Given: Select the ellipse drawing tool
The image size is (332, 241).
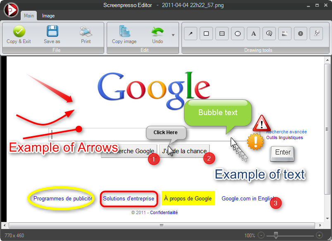Looking at the screenshot, I should click(238, 34).
